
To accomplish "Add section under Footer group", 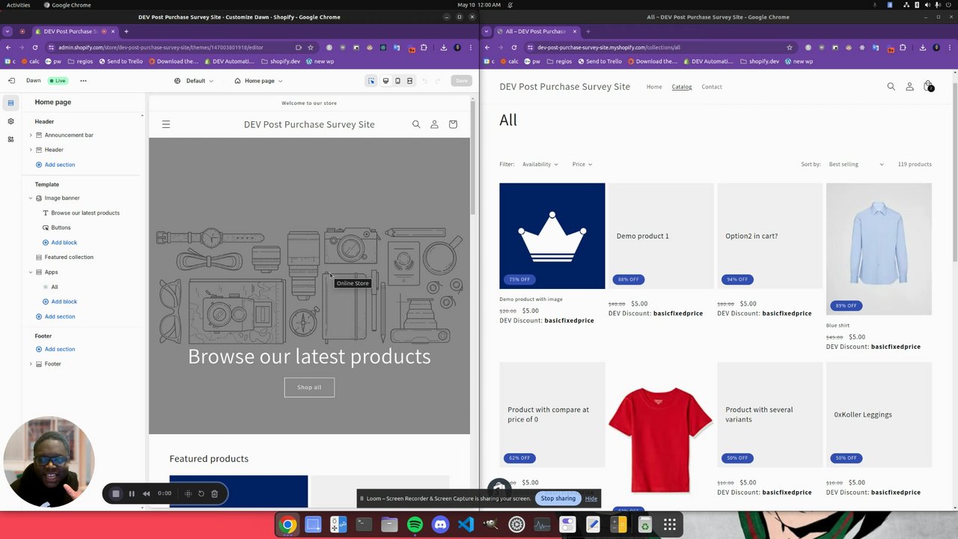I will click(55, 350).
